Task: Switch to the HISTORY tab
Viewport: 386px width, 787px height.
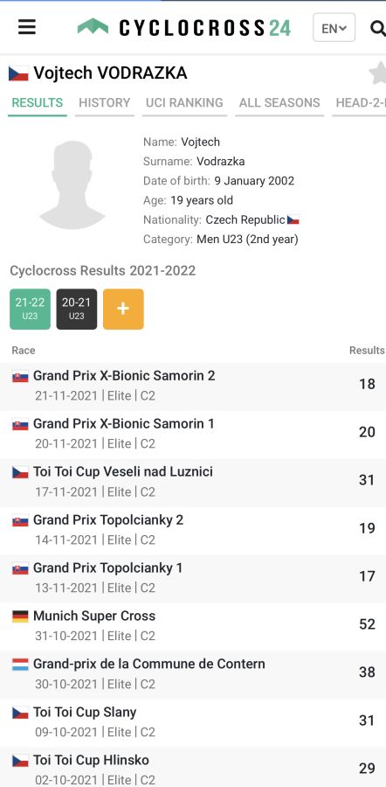Action: click(104, 103)
